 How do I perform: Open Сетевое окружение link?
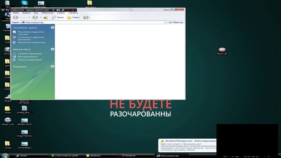[29, 54]
